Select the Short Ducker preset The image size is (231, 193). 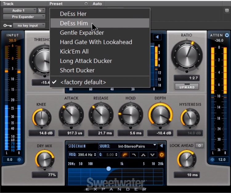click(x=77, y=70)
